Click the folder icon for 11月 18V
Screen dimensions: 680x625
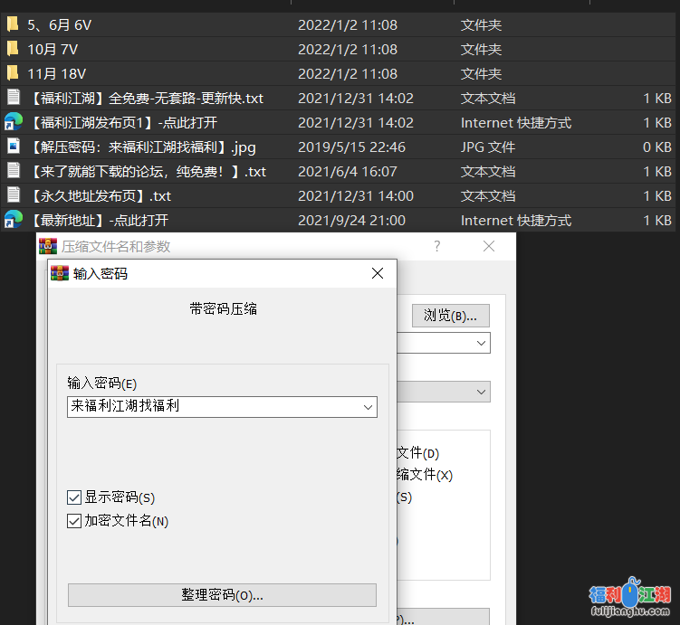click(x=13, y=73)
